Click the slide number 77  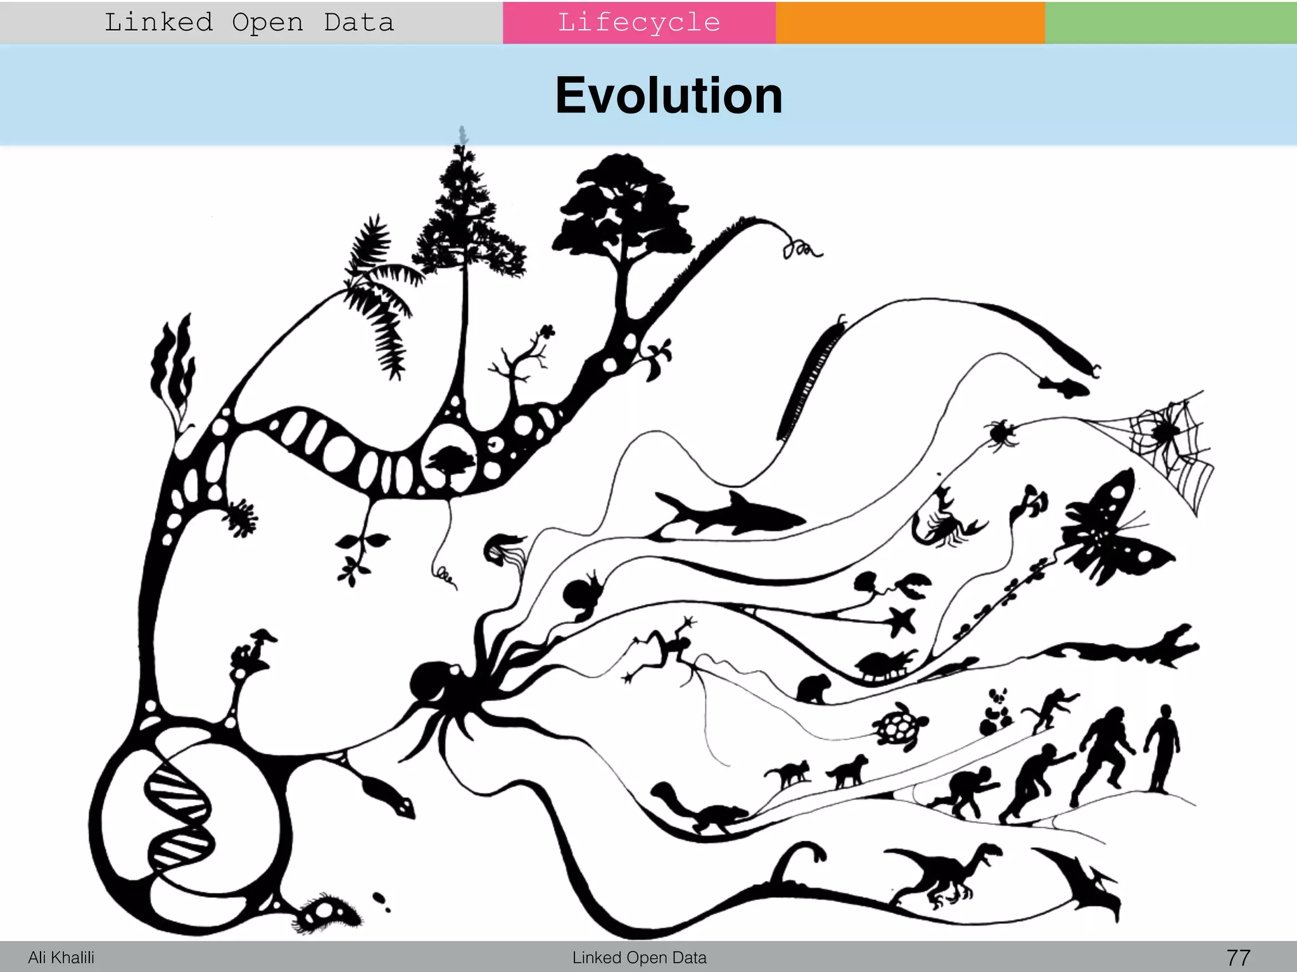1238,957
